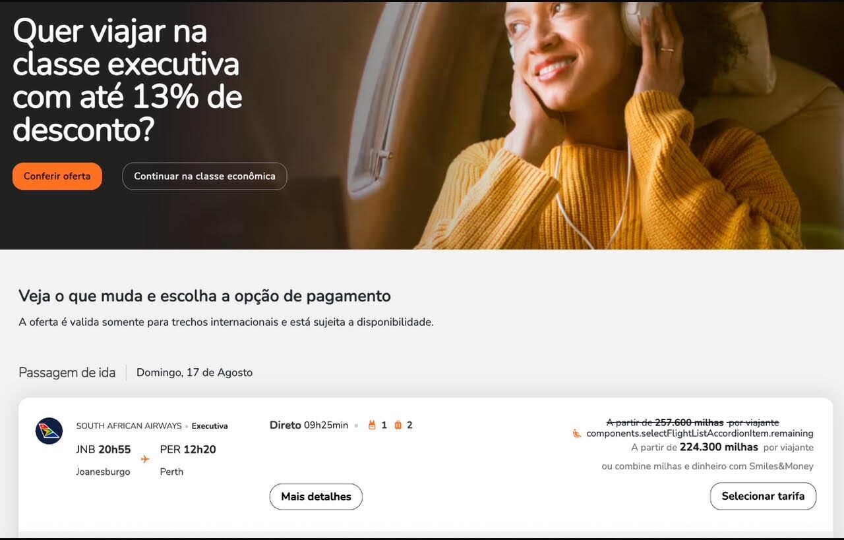This screenshot has height=540, width=844.
Task: Click the South African Airways logo
Action: point(49,431)
